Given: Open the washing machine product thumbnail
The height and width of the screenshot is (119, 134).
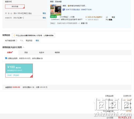Looking at the screenshot, I should (x=56, y=10).
